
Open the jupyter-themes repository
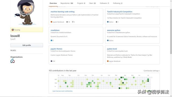tap(56, 49)
